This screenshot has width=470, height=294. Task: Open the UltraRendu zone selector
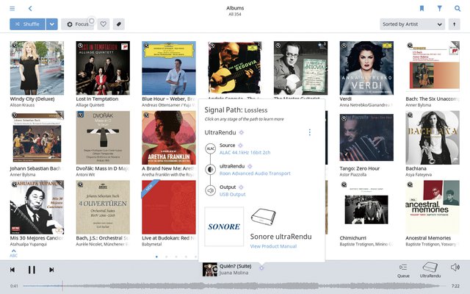430,270
